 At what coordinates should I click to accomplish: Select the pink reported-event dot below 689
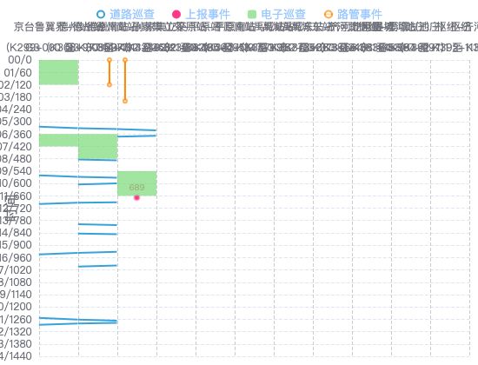click(x=136, y=197)
